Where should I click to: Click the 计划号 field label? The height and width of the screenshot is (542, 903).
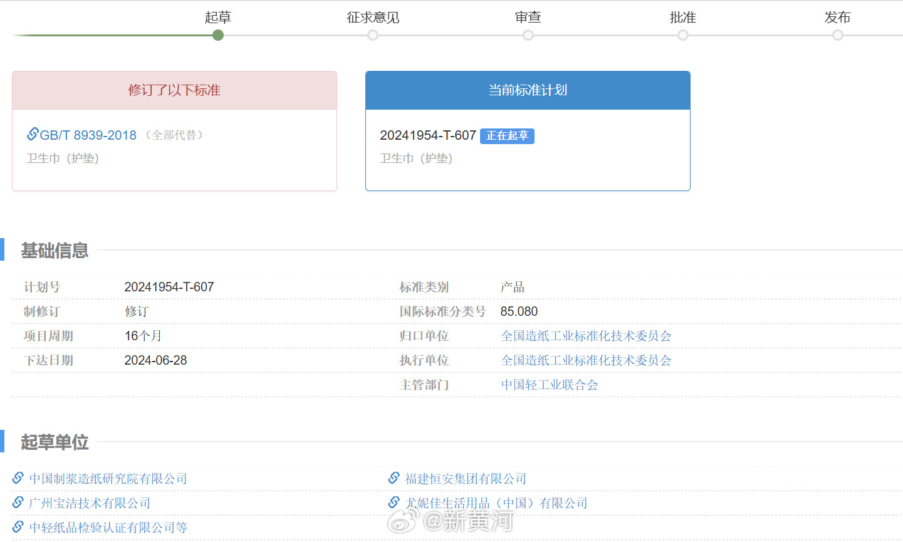tap(42, 287)
